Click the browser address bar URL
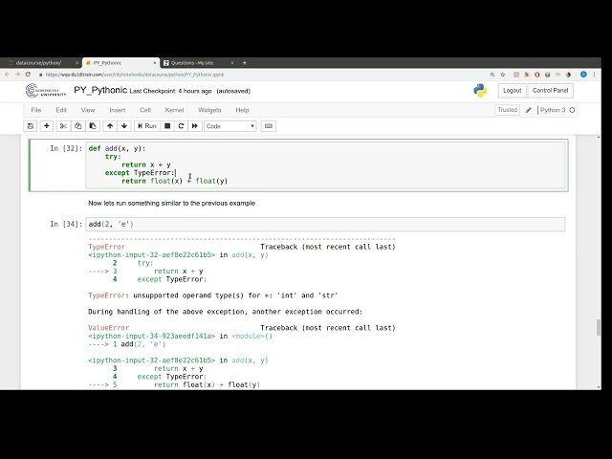612x459 pixels. pos(135,75)
